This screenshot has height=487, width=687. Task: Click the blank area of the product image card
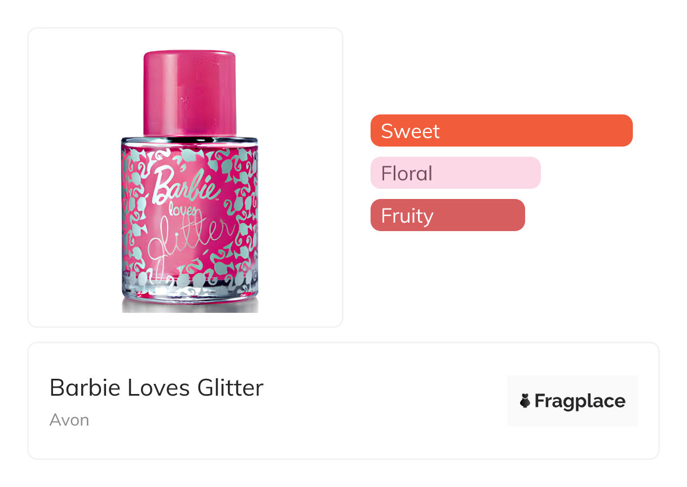(73, 169)
